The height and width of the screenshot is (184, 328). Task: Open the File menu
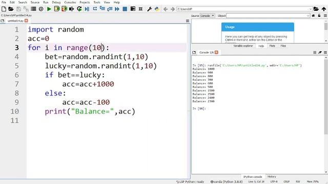click(4, 2)
